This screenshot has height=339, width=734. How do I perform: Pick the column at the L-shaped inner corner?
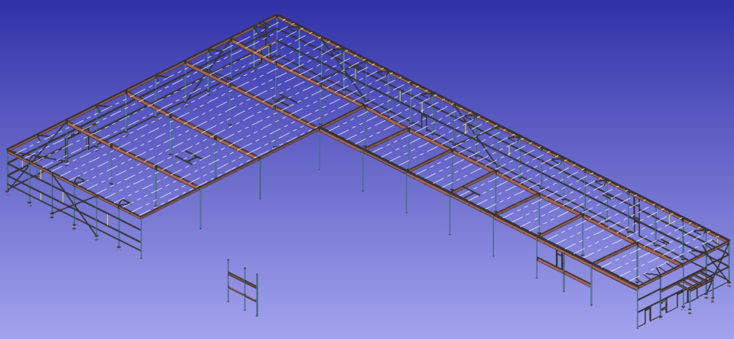tap(319, 149)
